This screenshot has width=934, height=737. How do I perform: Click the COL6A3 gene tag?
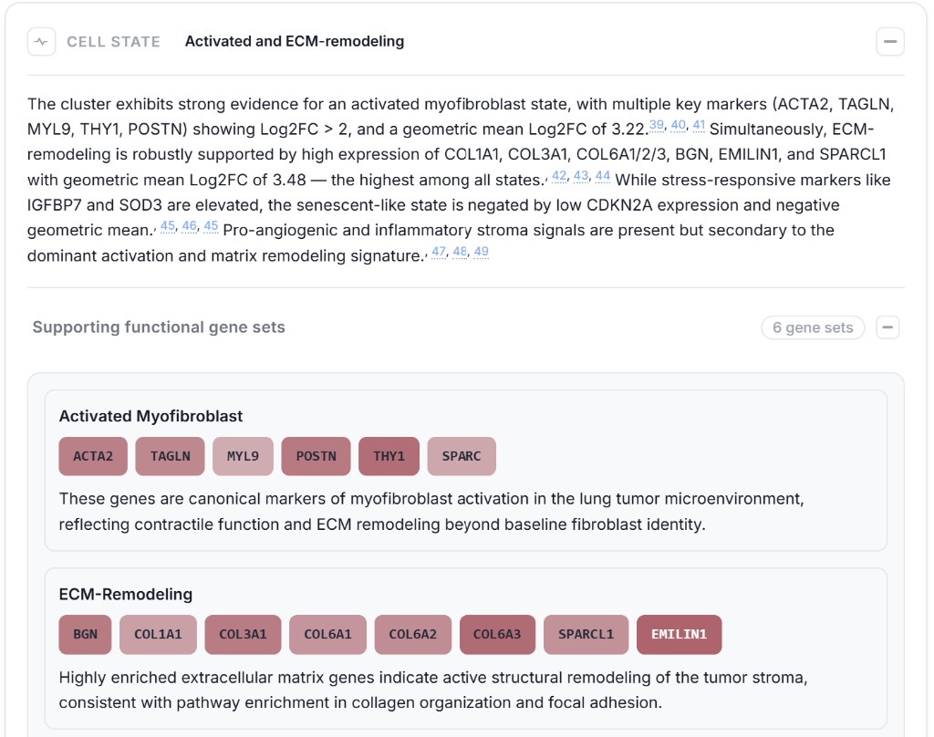coord(497,634)
